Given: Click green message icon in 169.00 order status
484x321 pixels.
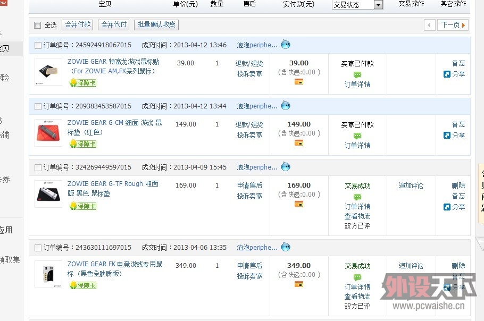Looking at the screenshot, I should [x=357, y=197].
